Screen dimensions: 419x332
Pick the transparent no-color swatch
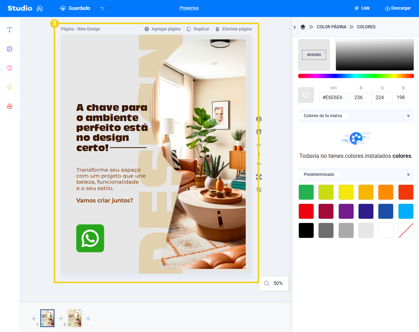tap(406, 230)
